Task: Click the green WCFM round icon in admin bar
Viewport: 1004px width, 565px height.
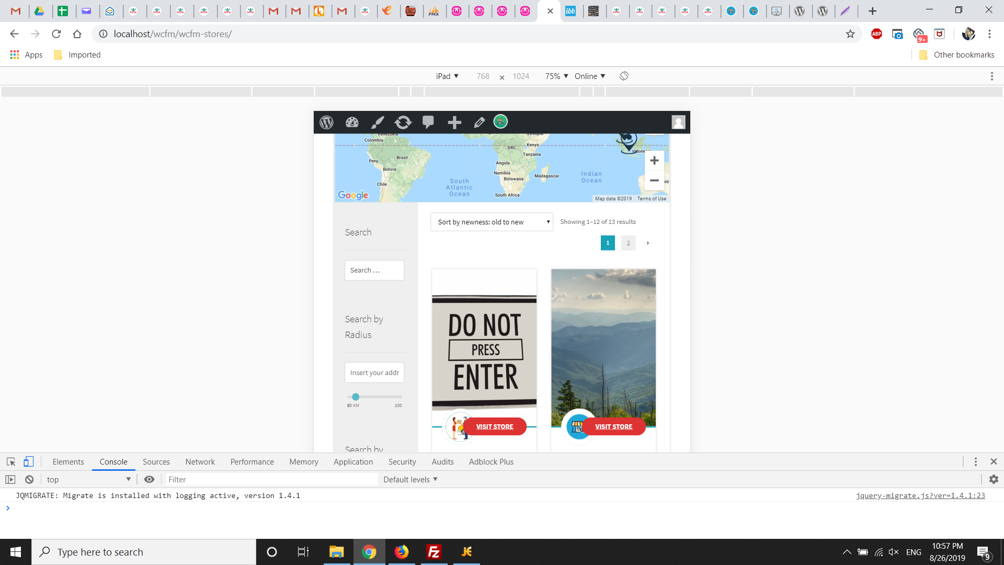Action: [500, 122]
